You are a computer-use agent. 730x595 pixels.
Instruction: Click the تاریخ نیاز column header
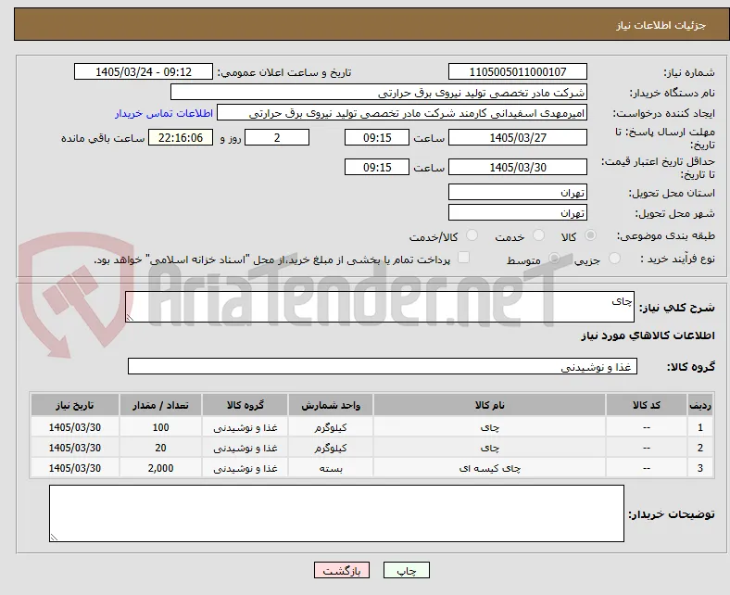click(75, 405)
